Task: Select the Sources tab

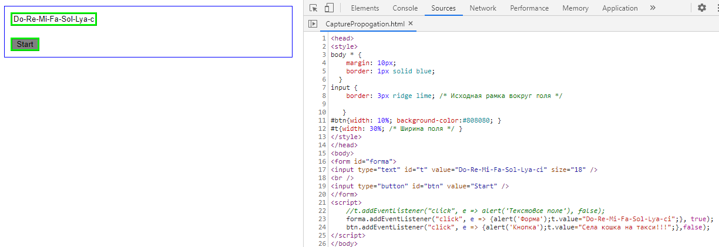Action: (x=444, y=8)
